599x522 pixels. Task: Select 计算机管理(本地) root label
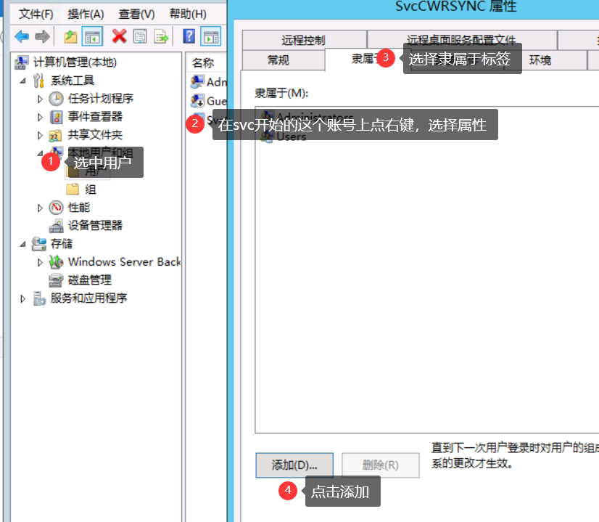click(75, 62)
